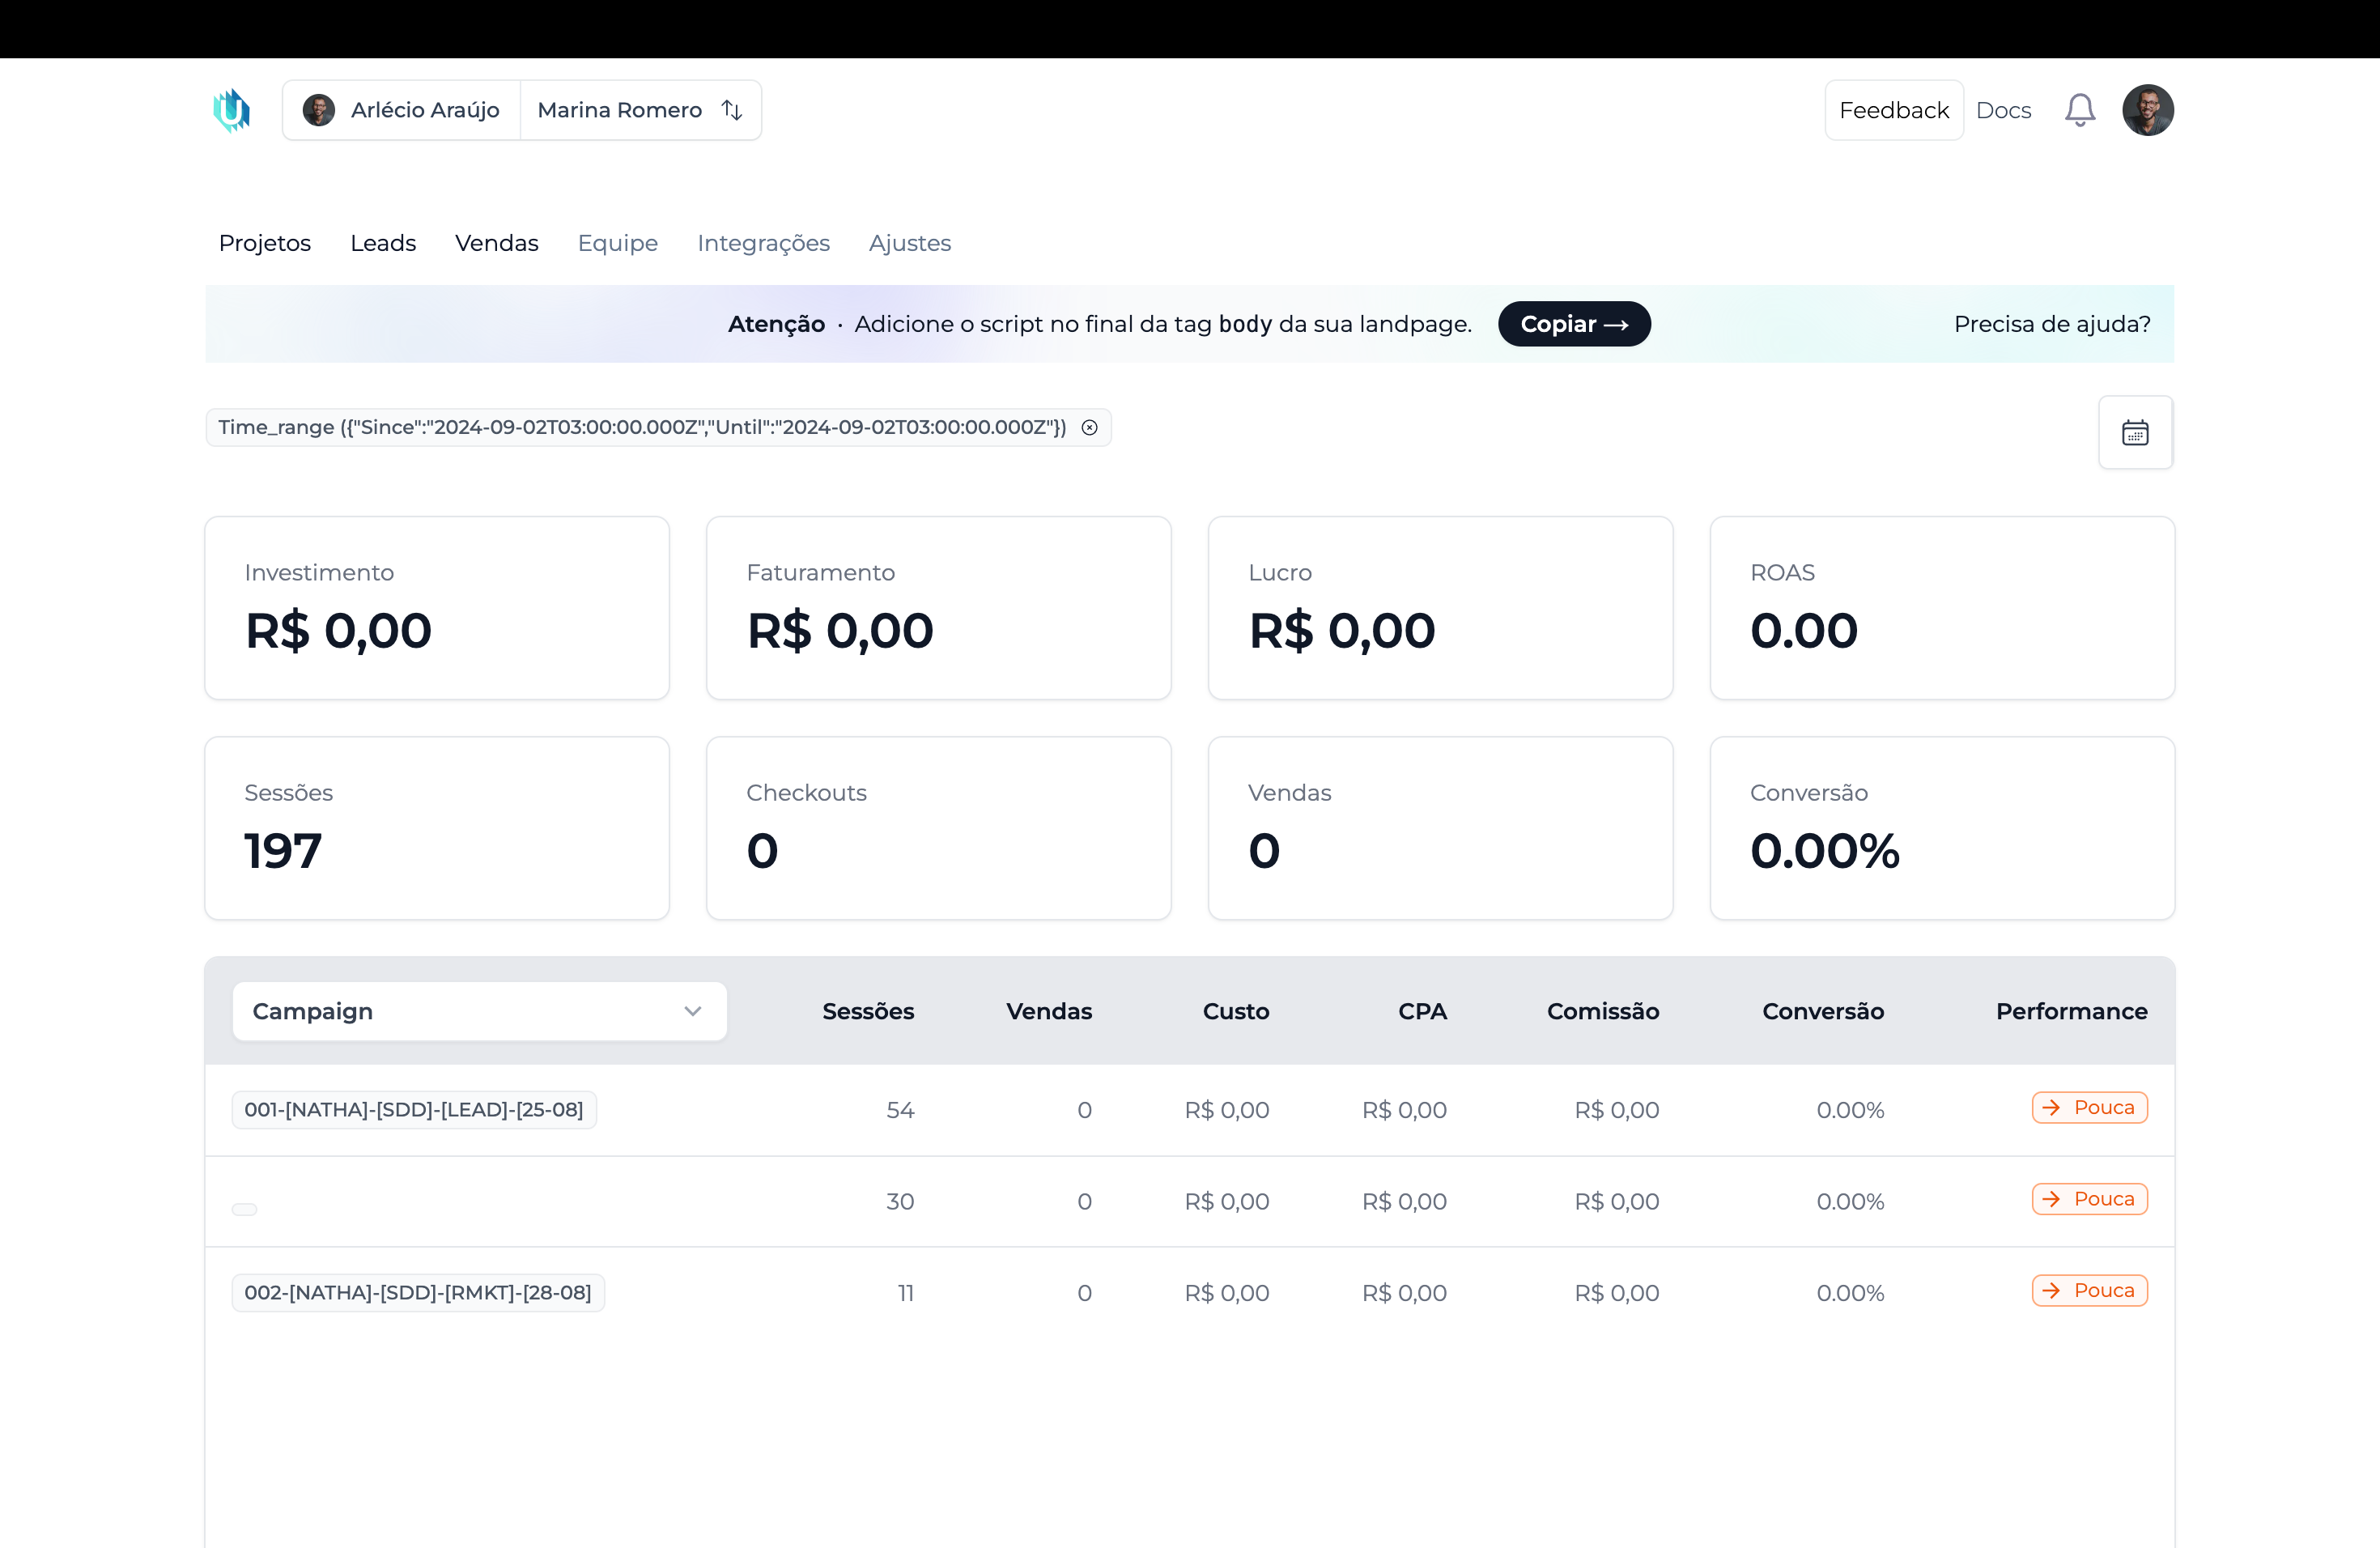Expand the Campaign dropdown
The height and width of the screenshot is (1548, 2380).
479,1011
